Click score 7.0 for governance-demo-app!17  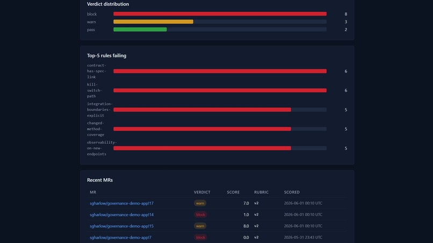246,203
